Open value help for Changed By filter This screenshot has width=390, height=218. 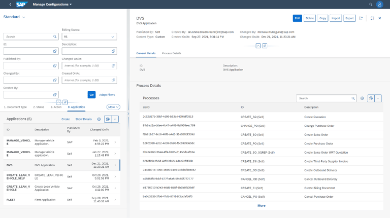(x=55, y=80)
